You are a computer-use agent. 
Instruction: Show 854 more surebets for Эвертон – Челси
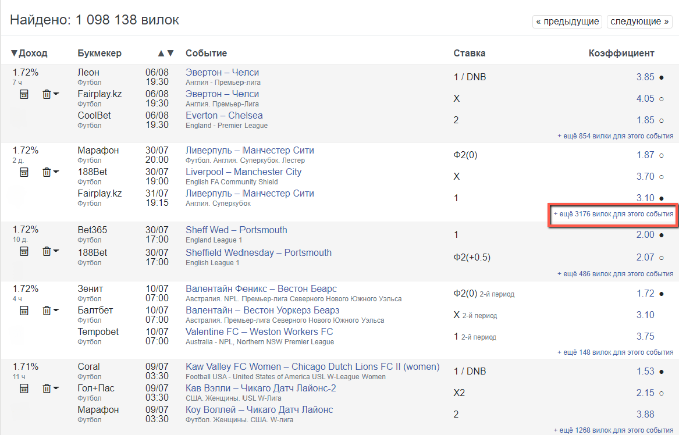616,136
